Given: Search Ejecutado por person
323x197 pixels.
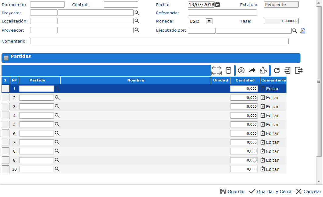Looking at the screenshot, I should [295, 31].
